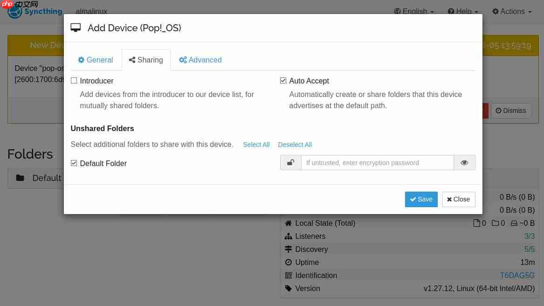
Task: Click the encryption password input field
Action: (x=378, y=162)
